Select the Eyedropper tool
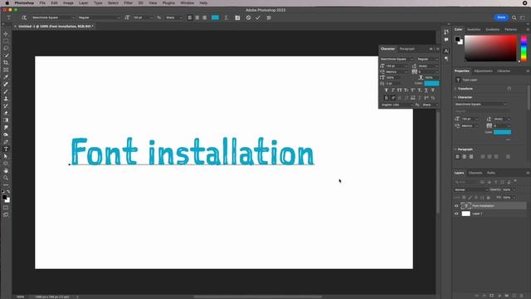Screen dimensions: 531x299 click(x=6, y=77)
